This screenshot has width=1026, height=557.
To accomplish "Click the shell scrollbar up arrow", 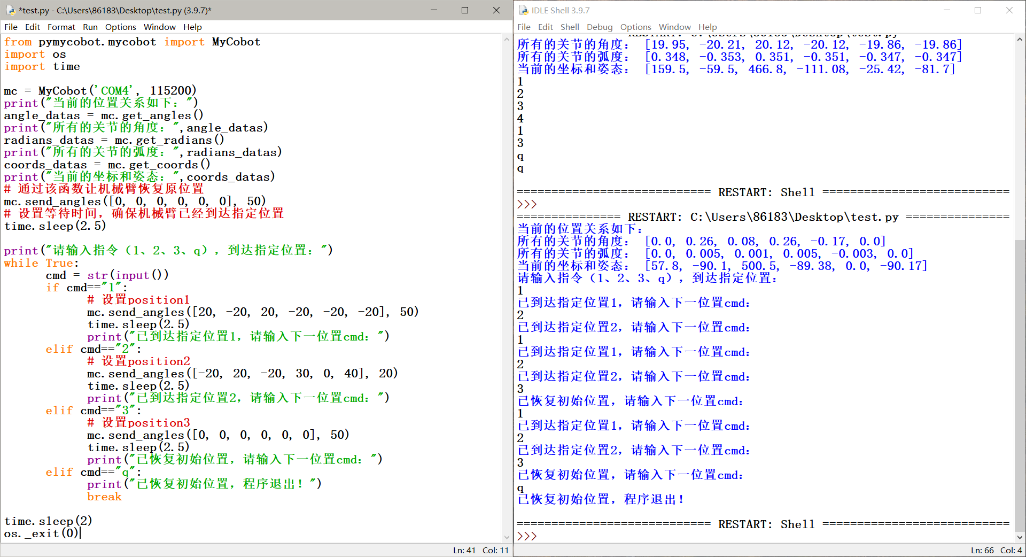I will tap(1020, 39).
